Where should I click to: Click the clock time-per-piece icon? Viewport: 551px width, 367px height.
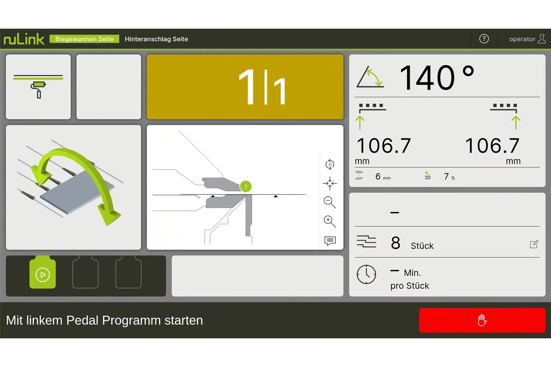(366, 274)
